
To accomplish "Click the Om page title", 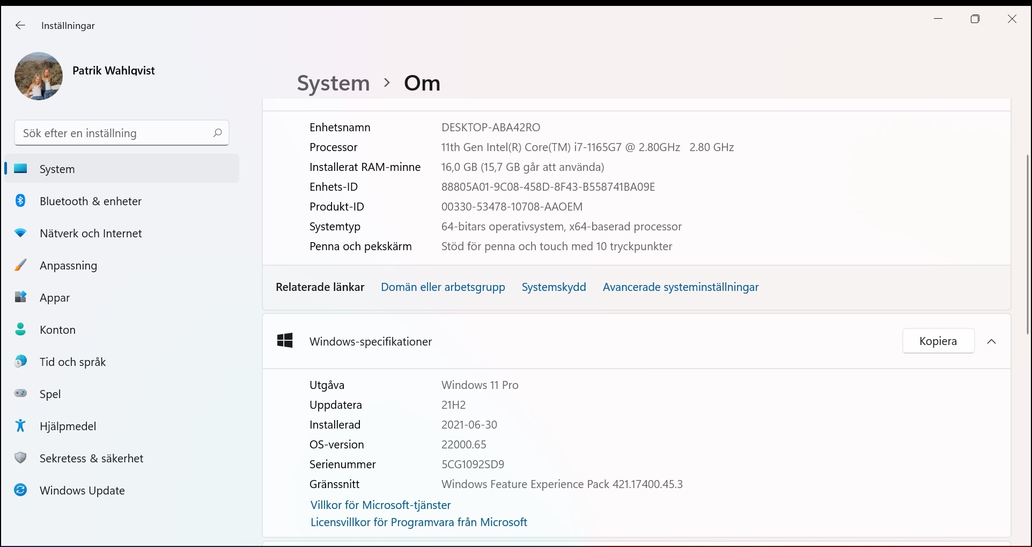I will (422, 83).
